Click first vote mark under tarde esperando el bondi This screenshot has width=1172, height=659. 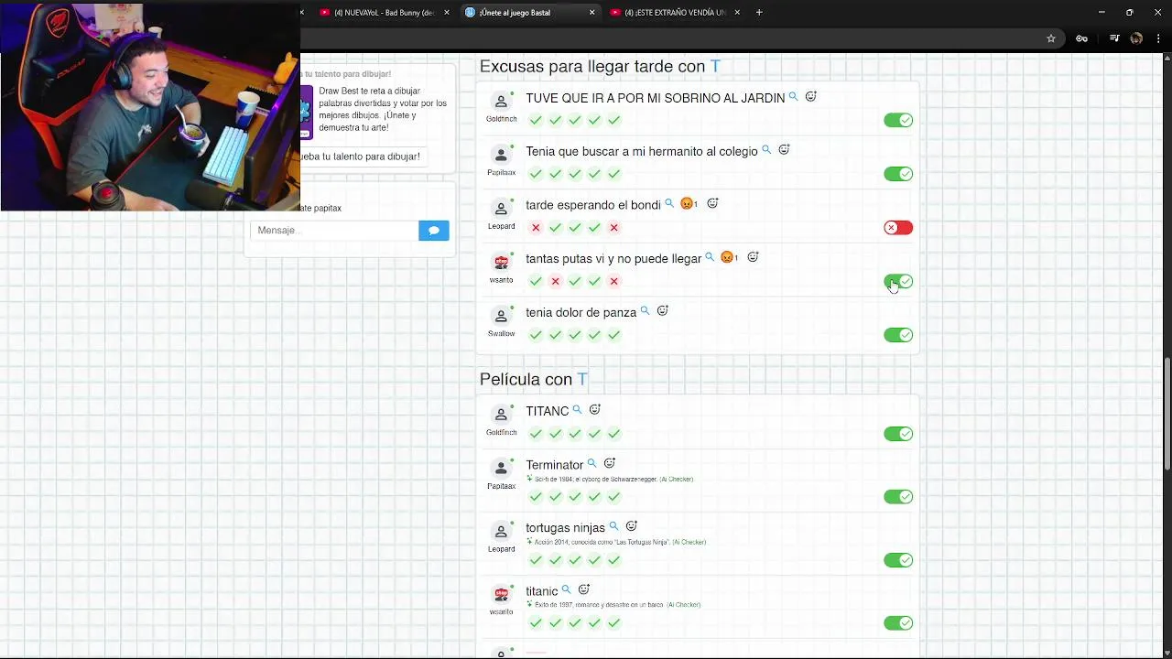pyautogui.click(x=536, y=228)
